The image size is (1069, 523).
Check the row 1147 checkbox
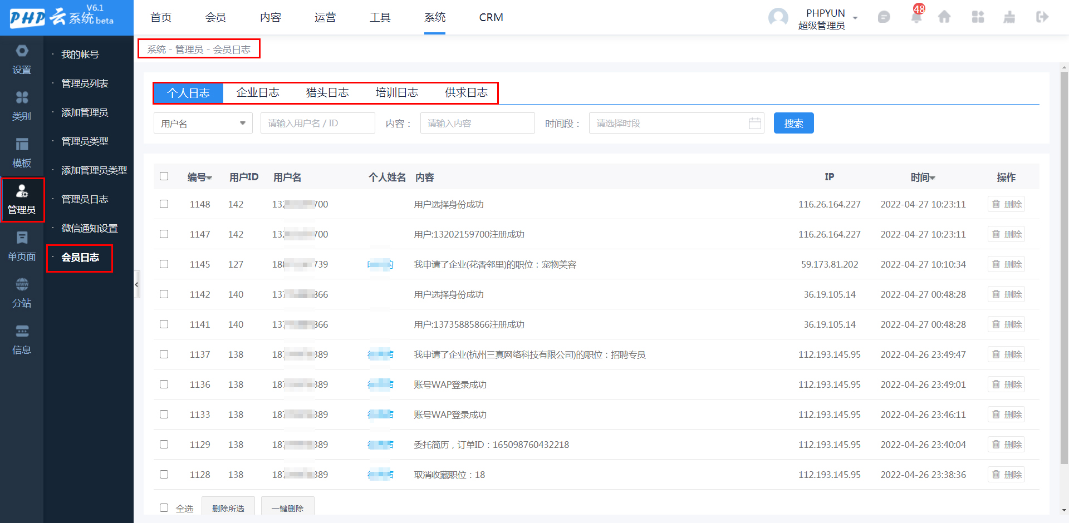coord(164,234)
